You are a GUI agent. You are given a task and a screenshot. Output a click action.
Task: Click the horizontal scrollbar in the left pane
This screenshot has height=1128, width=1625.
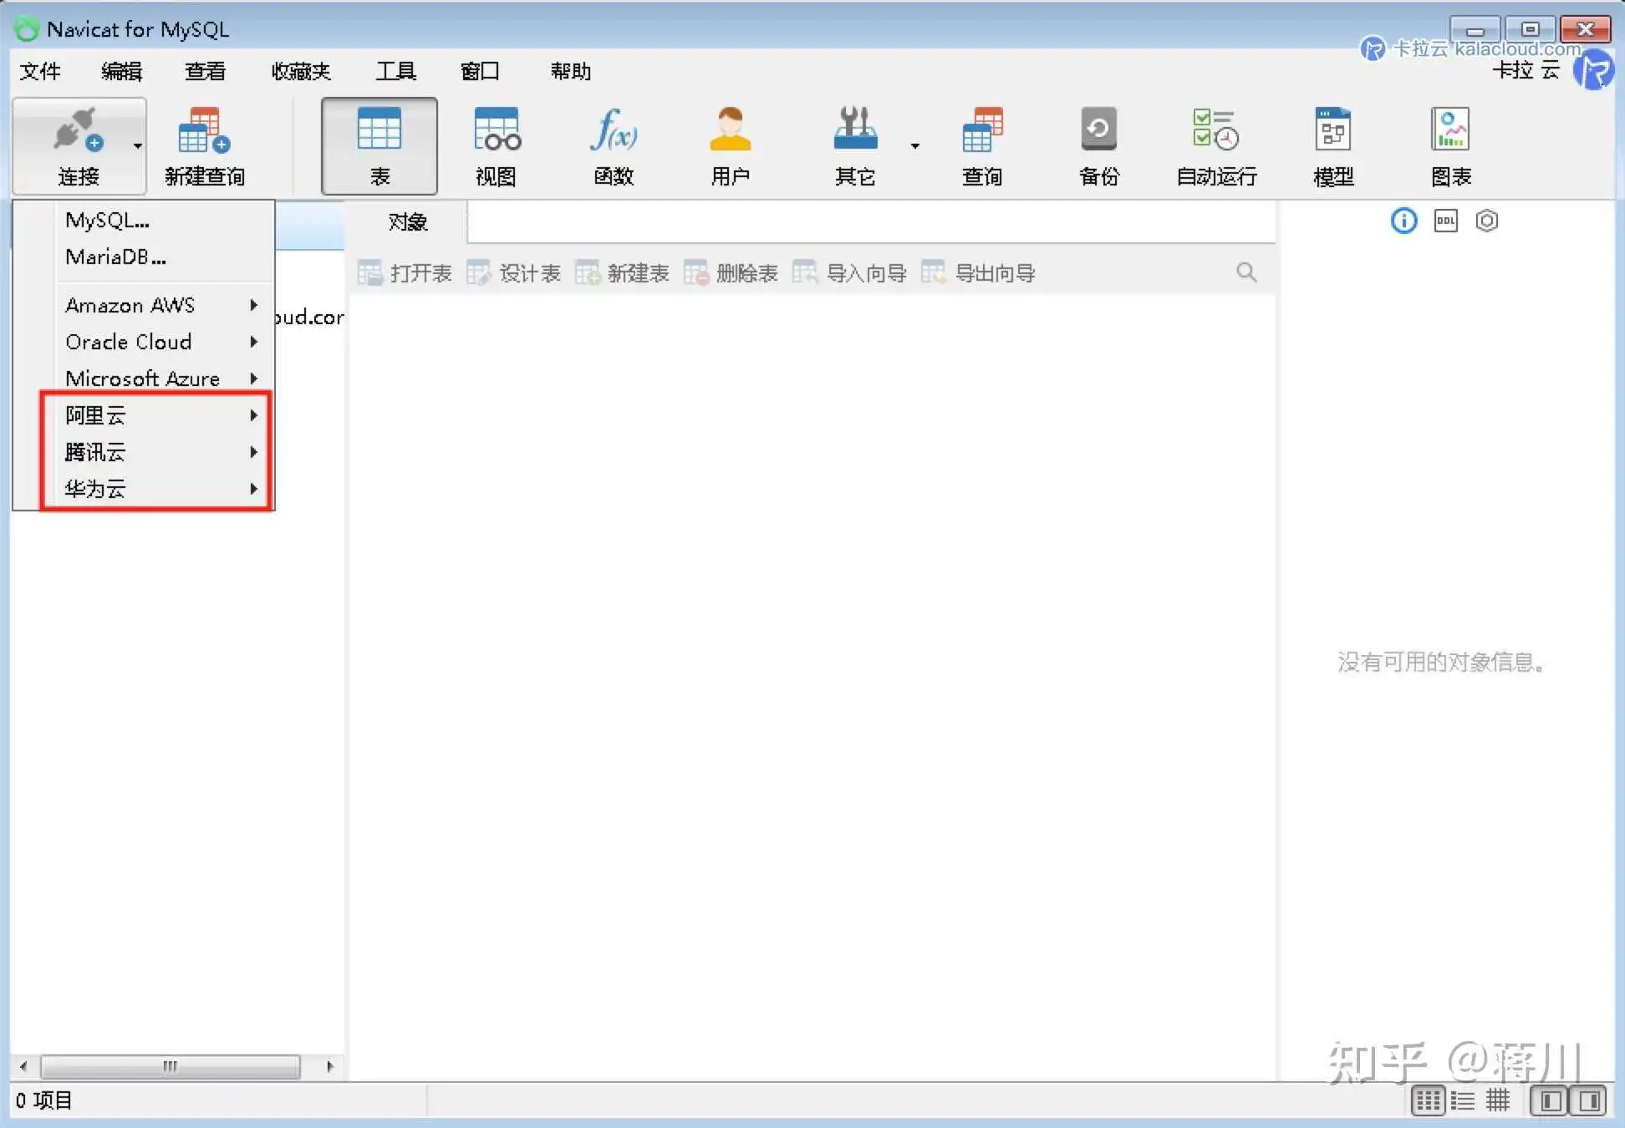tap(171, 1066)
